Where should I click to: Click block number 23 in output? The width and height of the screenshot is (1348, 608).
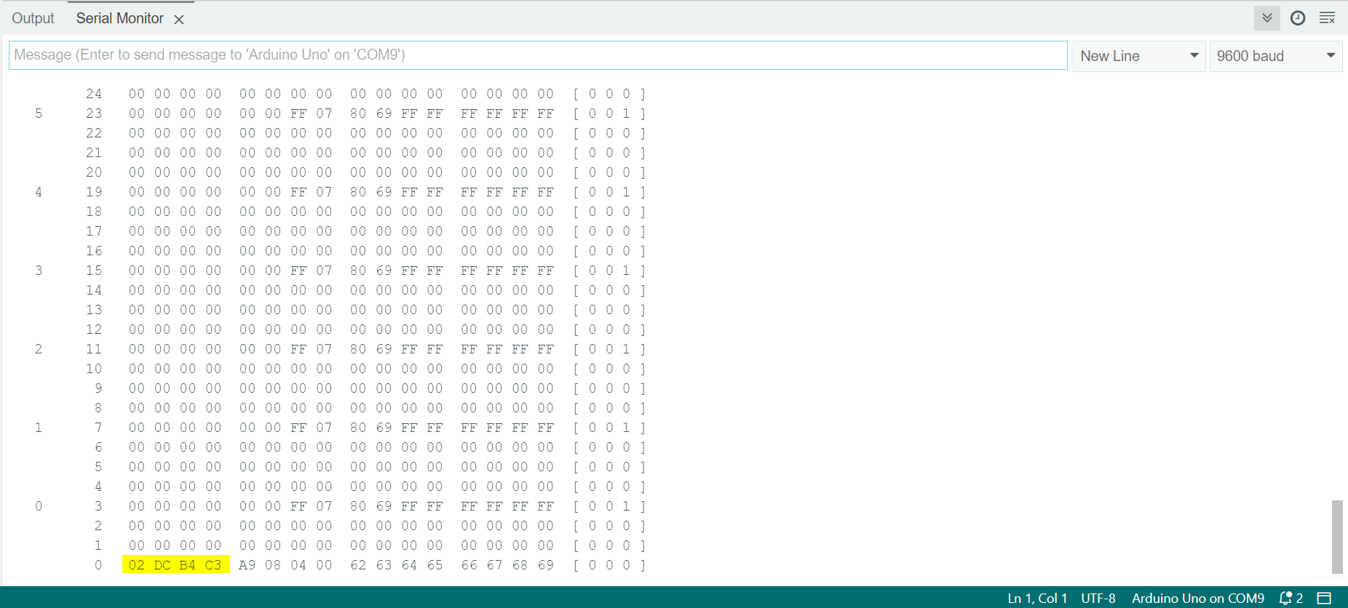click(x=94, y=113)
